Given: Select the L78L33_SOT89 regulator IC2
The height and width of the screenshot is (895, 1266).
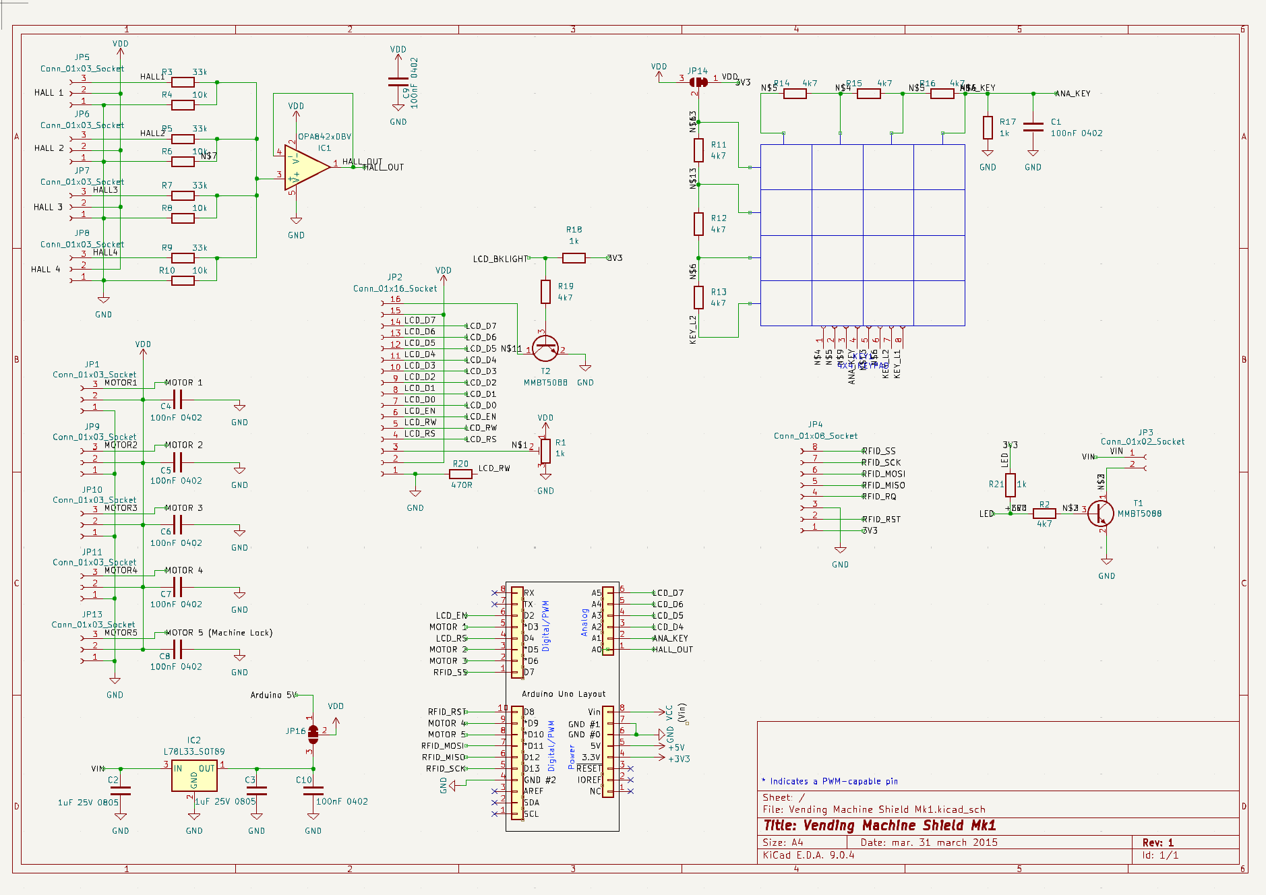Looking at the screenshot, I should [194, 776].
